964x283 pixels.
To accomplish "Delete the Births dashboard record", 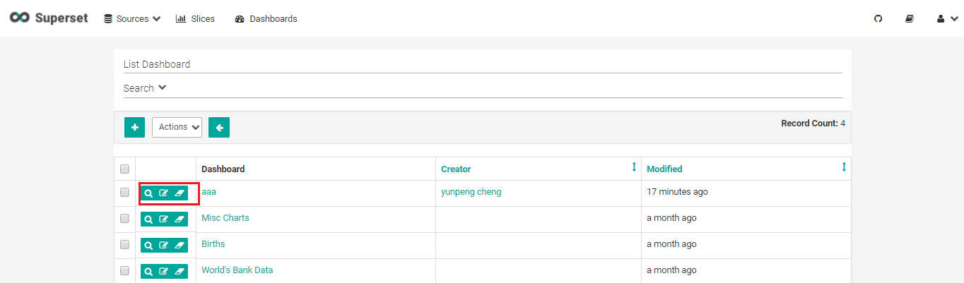I will tap(180, 245).
